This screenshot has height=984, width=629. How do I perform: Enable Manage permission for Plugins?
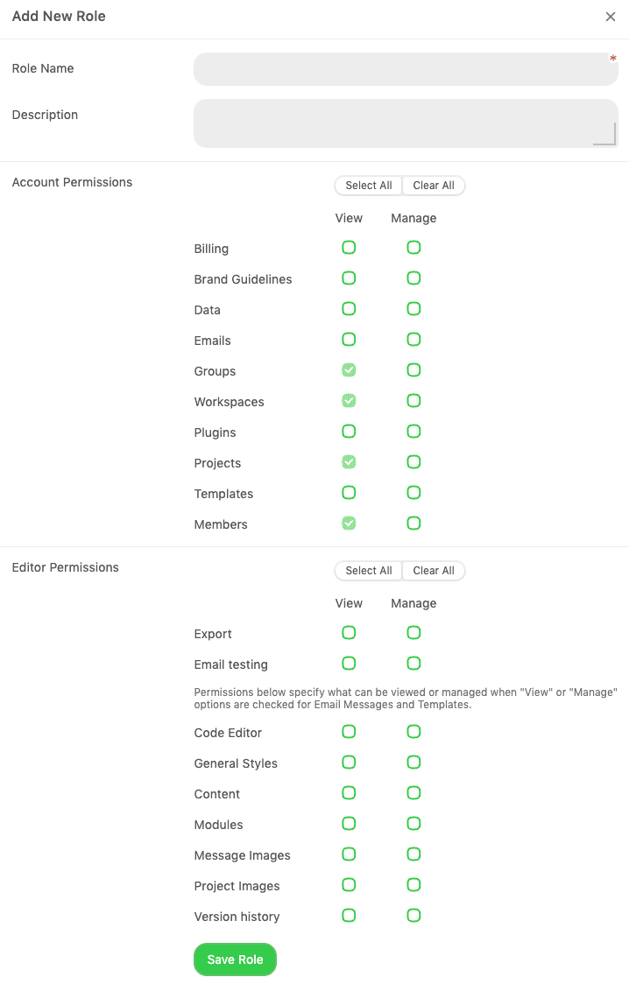click(413, 432)
